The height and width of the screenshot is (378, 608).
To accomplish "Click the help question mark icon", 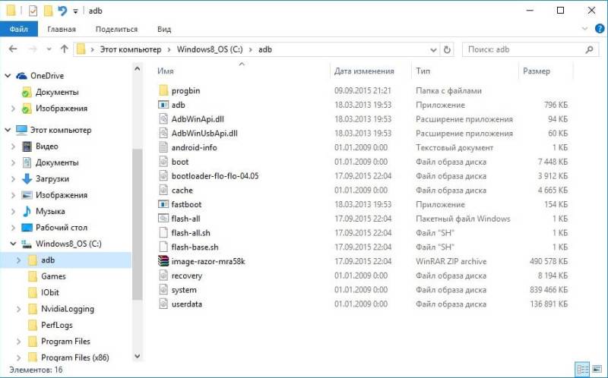I will coord(597,29).
